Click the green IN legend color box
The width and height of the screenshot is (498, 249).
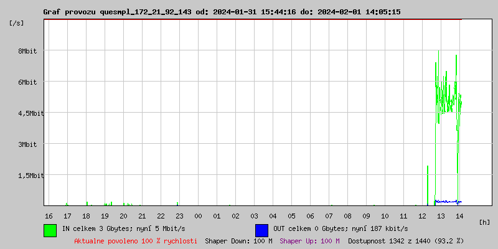coord(50,230)
